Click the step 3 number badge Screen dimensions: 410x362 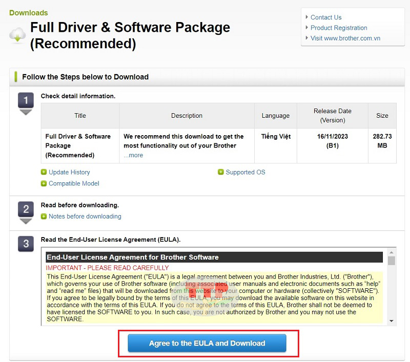26,244
